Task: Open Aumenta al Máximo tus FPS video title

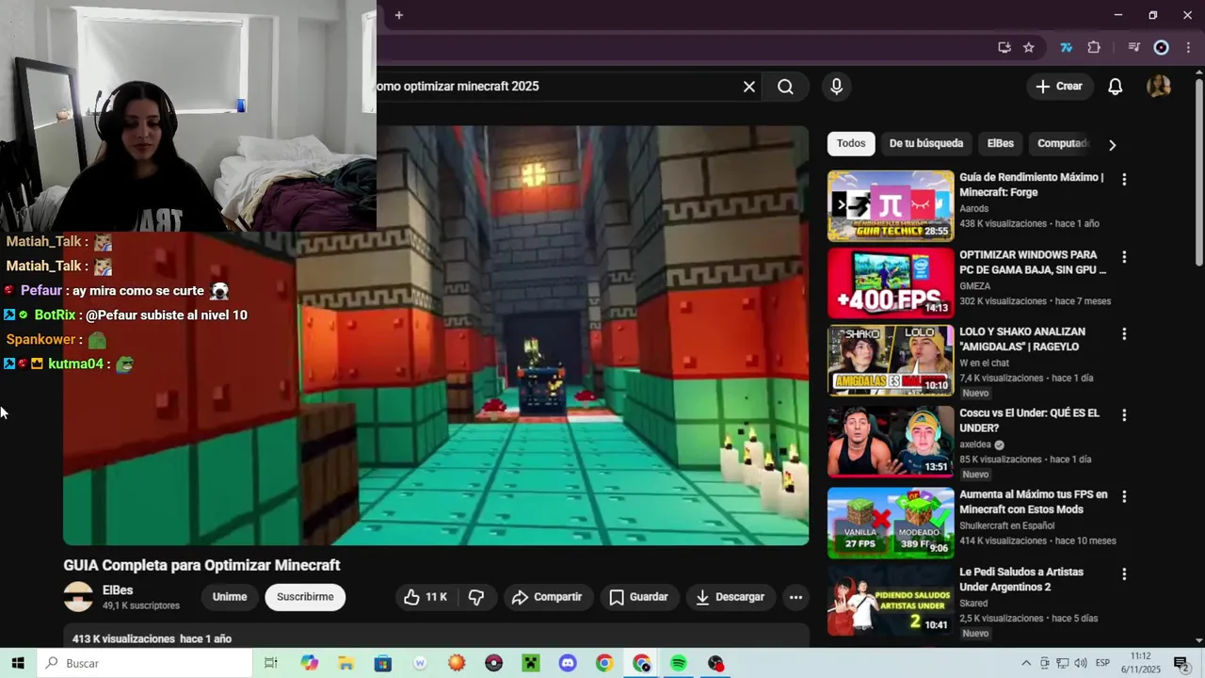Action: point(1034,502)
